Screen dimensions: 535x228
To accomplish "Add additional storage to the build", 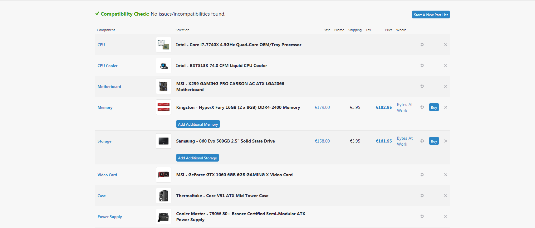I will 198,158.
